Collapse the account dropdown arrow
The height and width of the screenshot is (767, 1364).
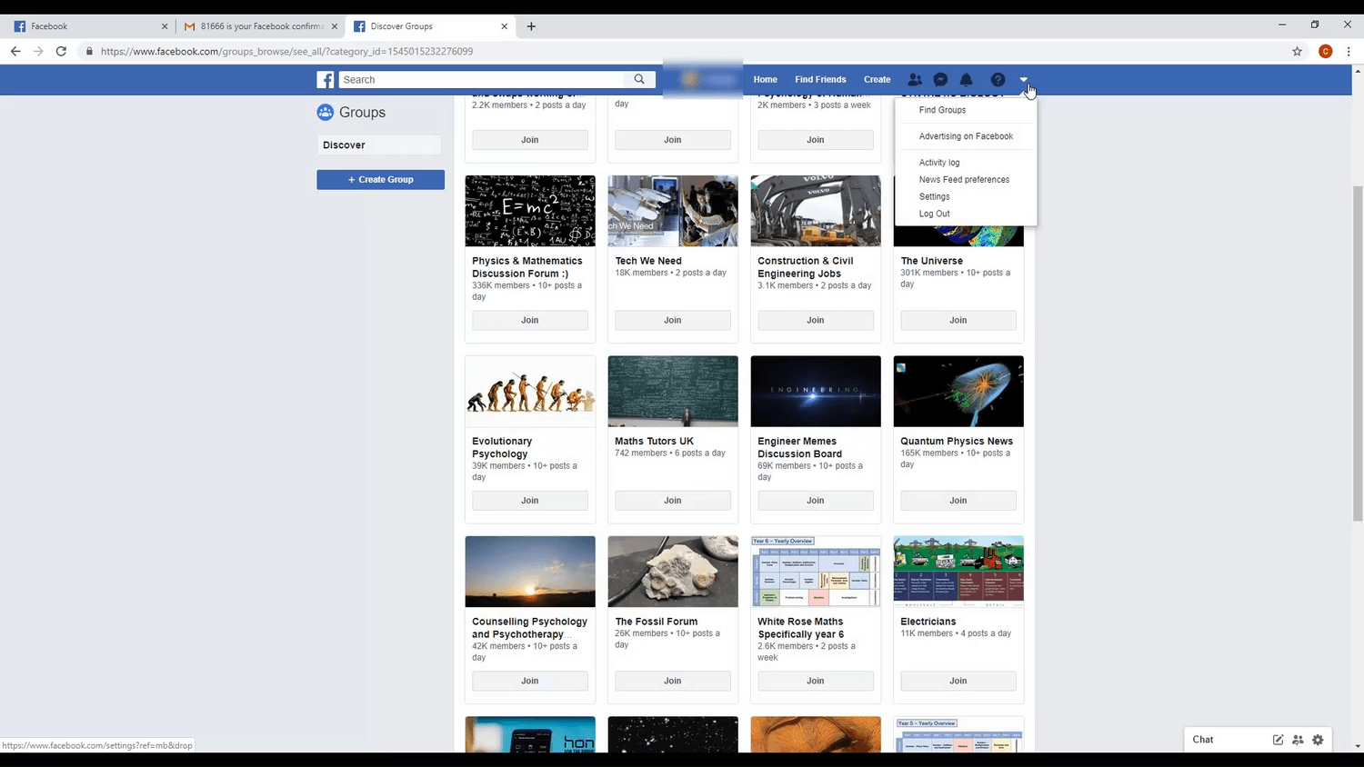click(x=1024, y=80)
